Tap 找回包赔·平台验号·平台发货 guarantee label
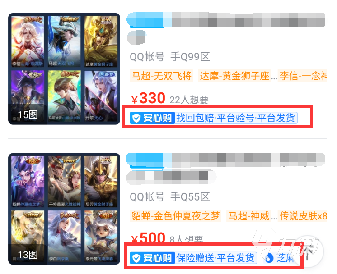Image resolution: width=337 pixels, height=274 pixels. 236,118
